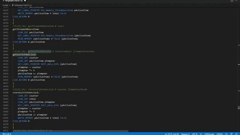240x135 pixels.
Task: Select GTA3script language mode in status bar
Action: (209, 134)
